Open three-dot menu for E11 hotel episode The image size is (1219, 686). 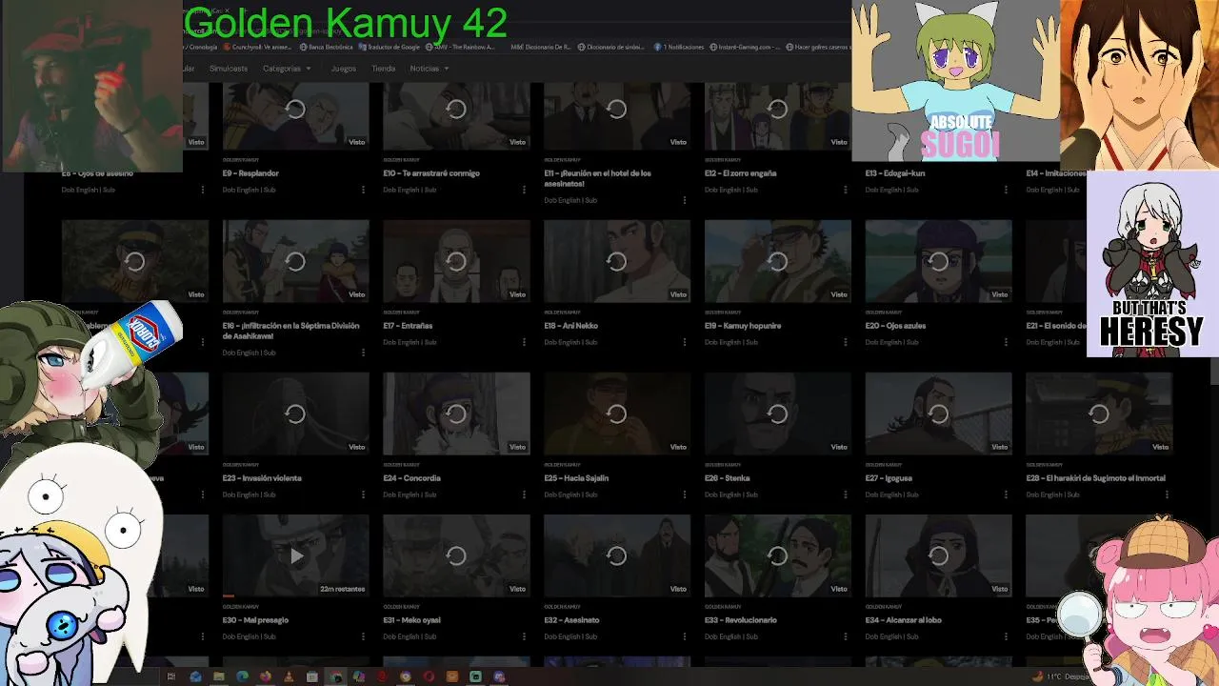pos(685,200)
